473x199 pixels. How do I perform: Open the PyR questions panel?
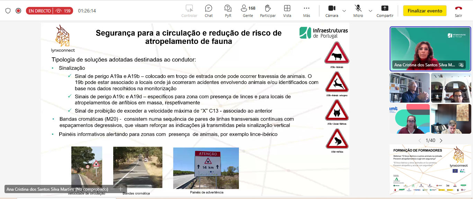click(228, 11)
